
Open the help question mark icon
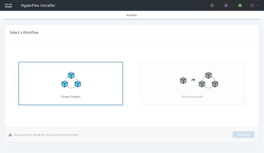click(x=226, y=5)
